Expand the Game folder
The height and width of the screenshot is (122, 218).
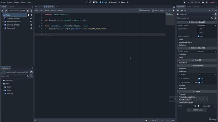point(3,90)
